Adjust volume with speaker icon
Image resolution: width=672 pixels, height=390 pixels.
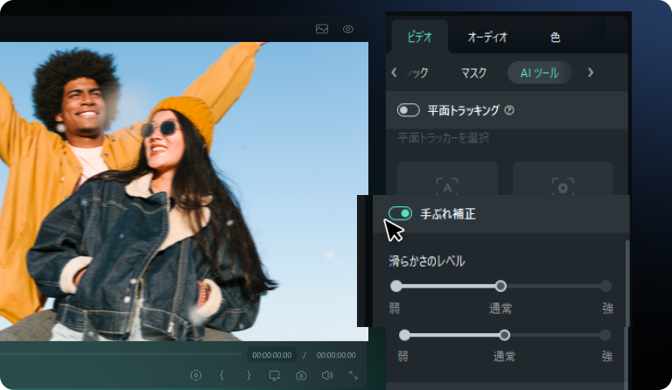327,375
